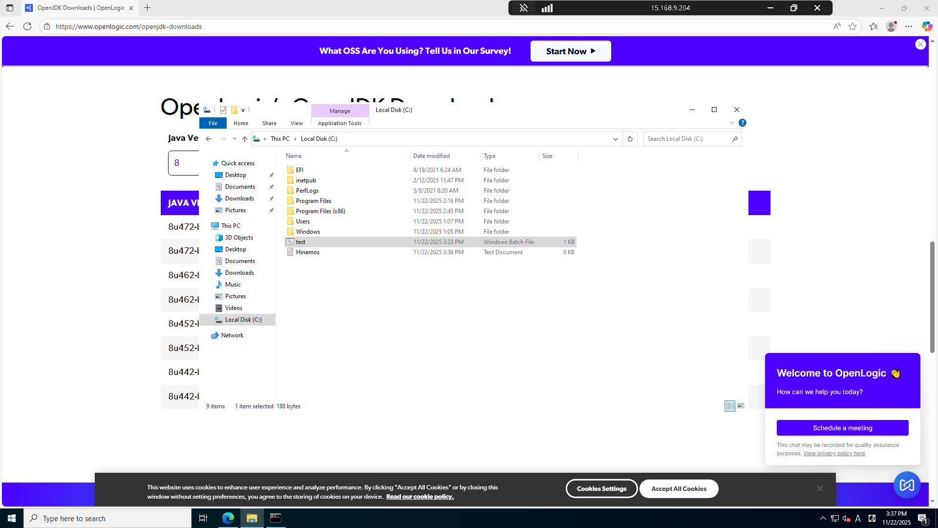Click the Accept All Cookies button

point(679,489)
